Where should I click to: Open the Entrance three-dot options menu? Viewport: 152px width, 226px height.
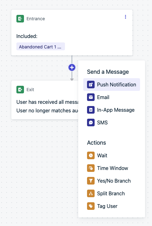pos(126,17)
